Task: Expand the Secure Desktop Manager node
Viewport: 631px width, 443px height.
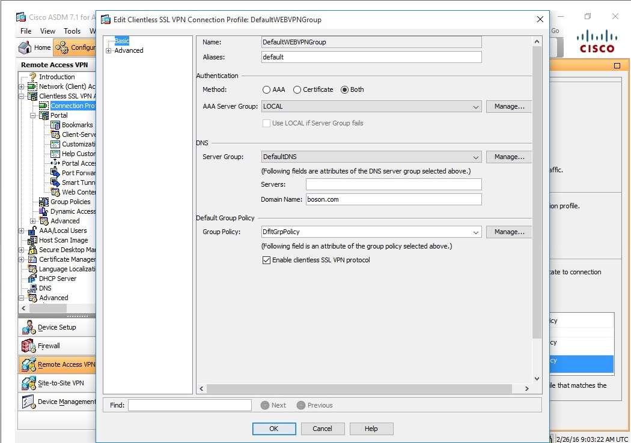Action: 21,250
